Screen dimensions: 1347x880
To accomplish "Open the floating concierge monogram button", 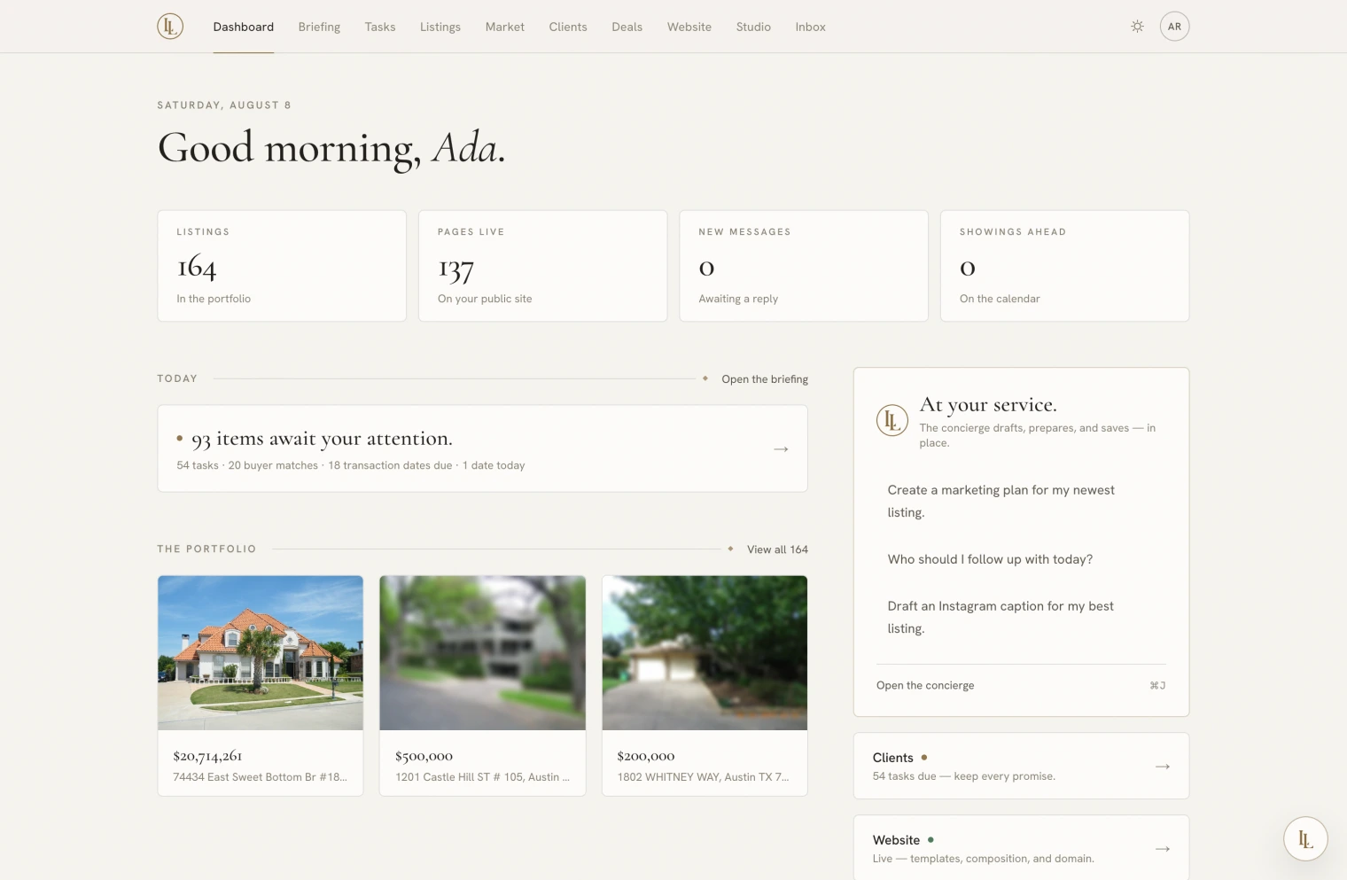I will coord(1305,838).
